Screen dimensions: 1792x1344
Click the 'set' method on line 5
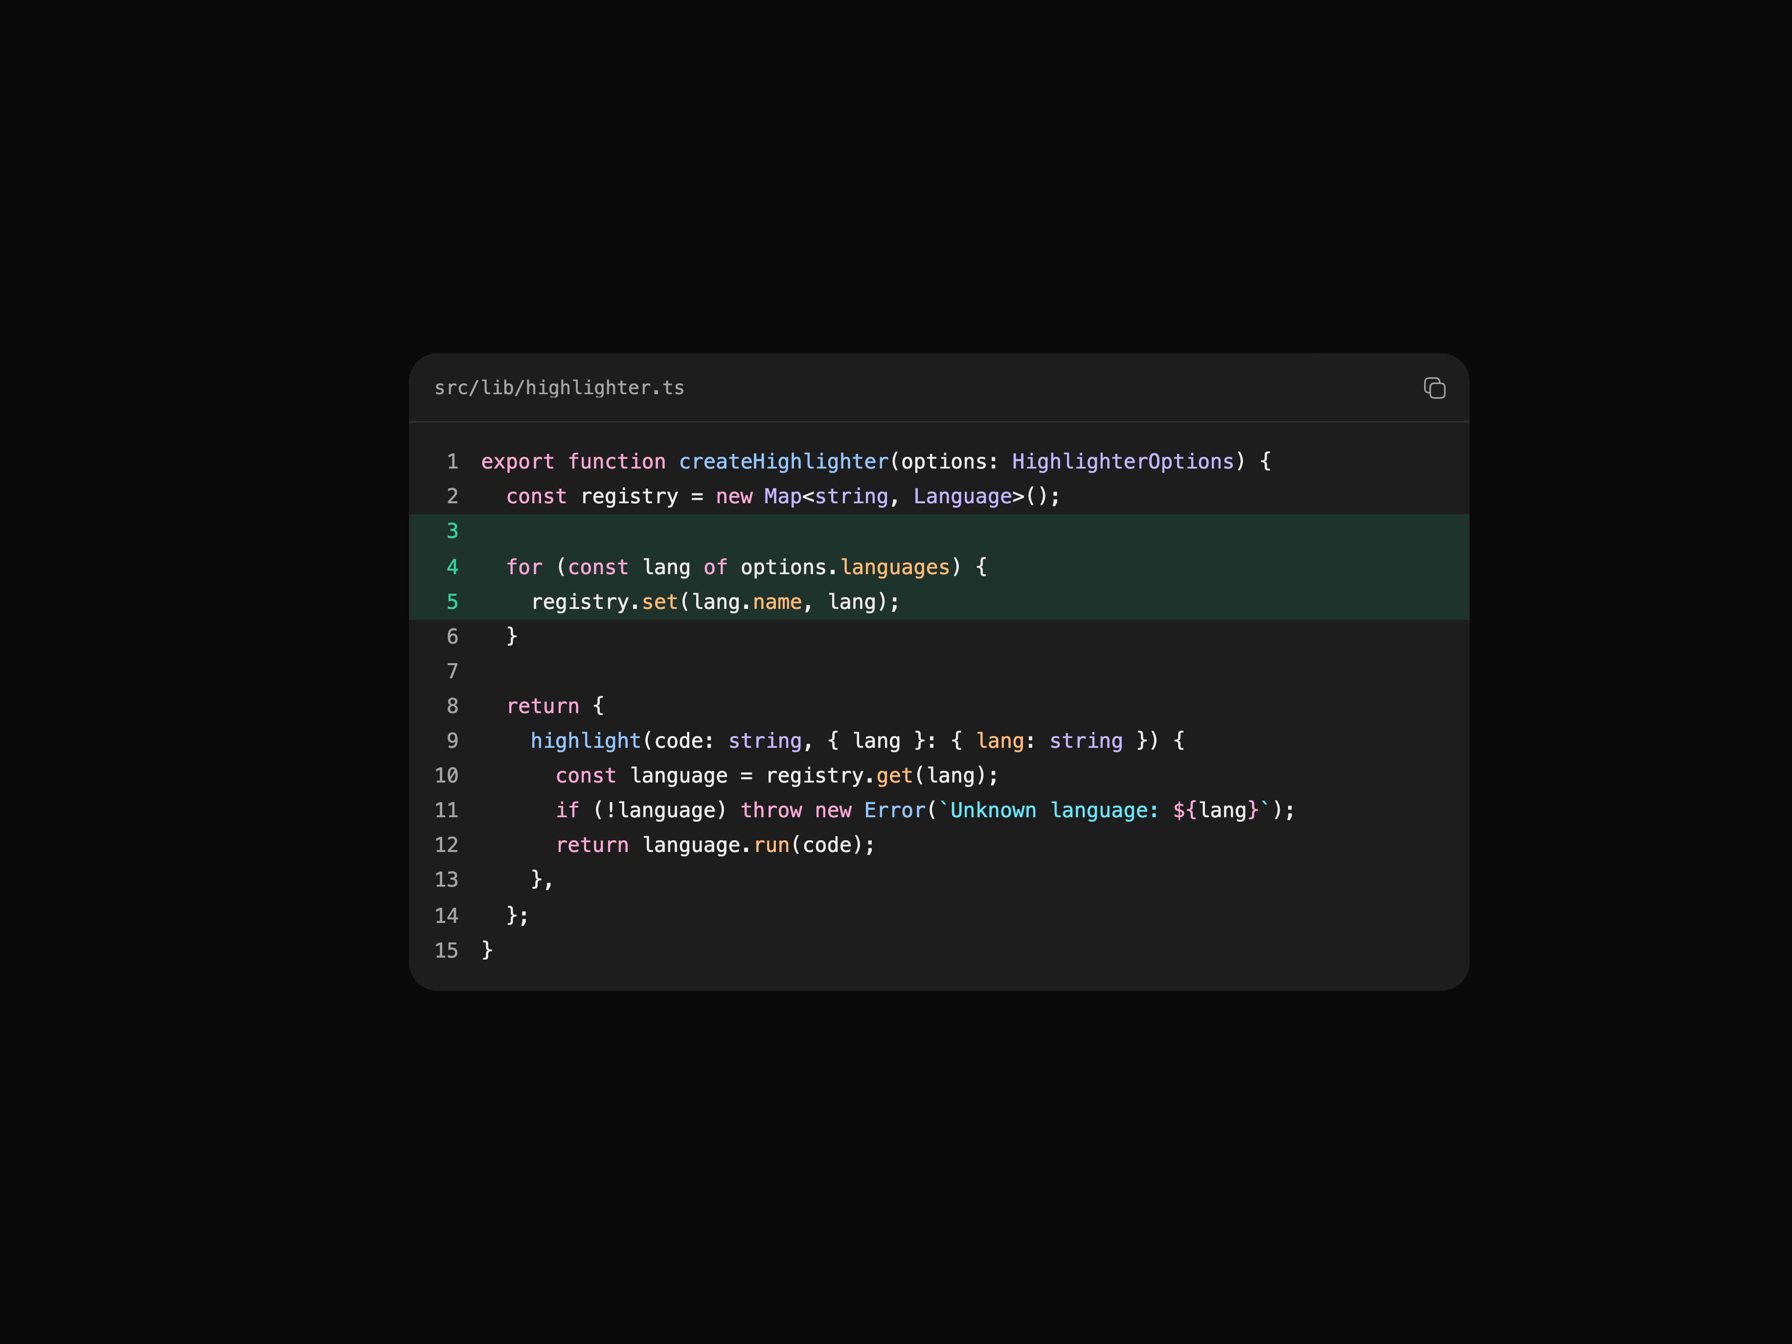coord(659,602)
